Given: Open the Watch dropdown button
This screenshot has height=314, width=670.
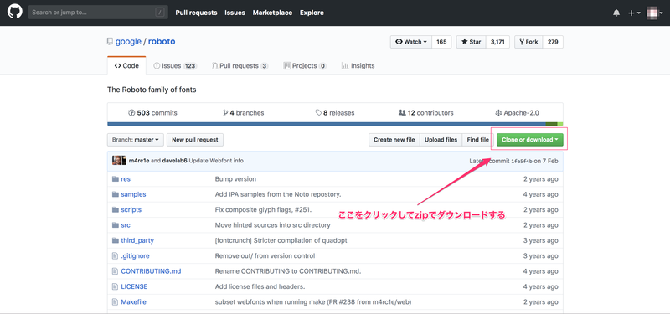Looking at the screenshot, I should [411, 42].
